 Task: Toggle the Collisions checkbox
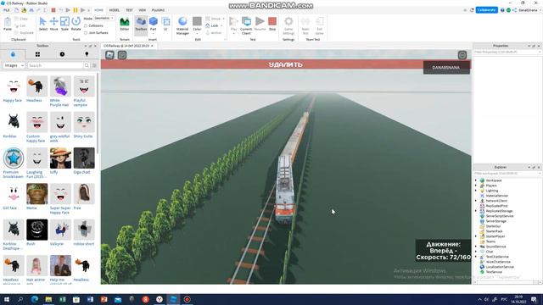point(86,26)
